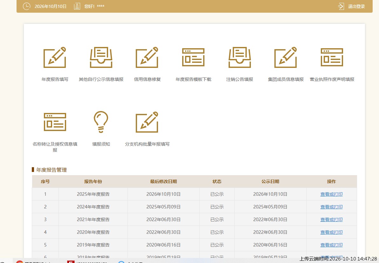Click the 年度报告管理 section heading
The width and height of the screenshot is (379, 263).
(52, 170)
